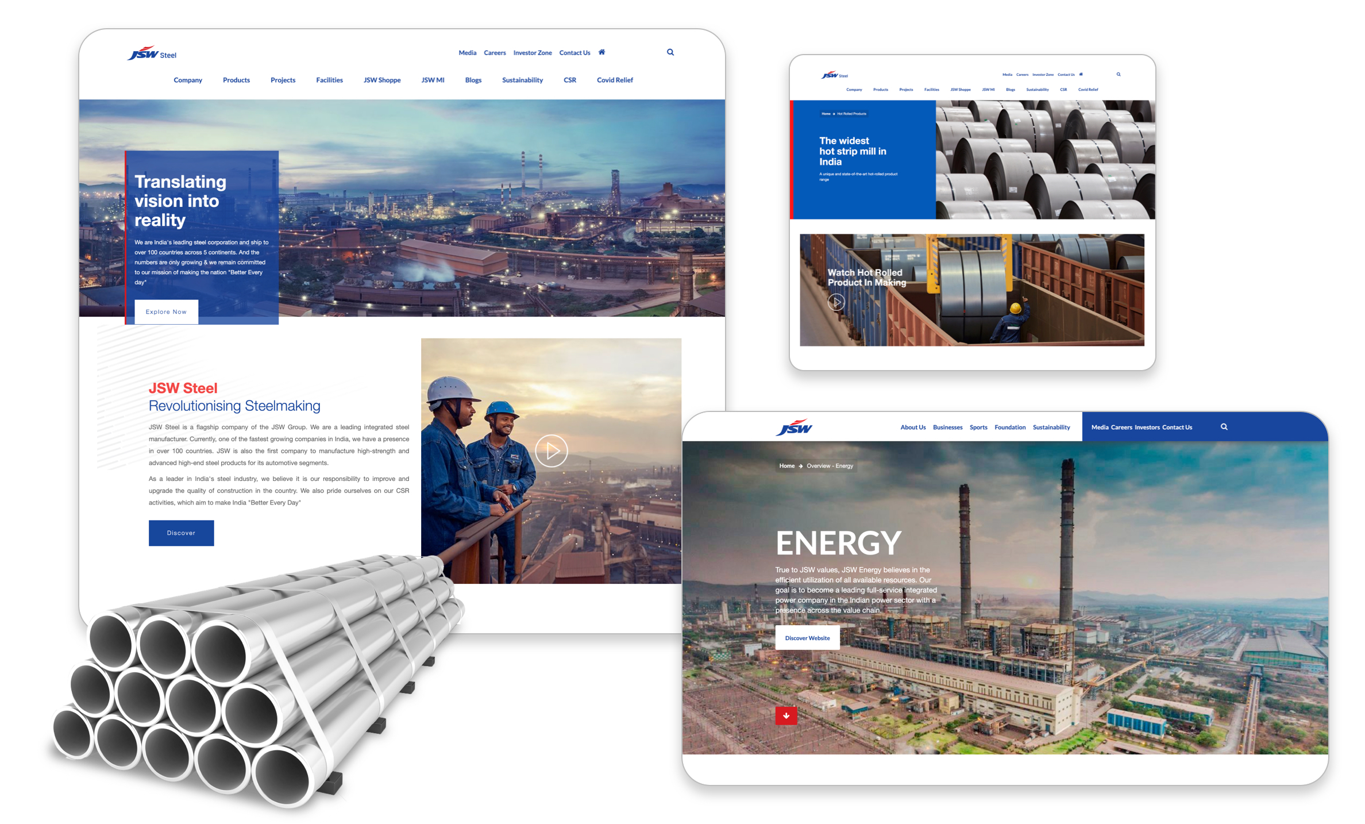Image resolution: width=1365 pixels, height=824 pixels.
Task: Click the Discover button under JSW Steel text
Action: click(181, 533)
